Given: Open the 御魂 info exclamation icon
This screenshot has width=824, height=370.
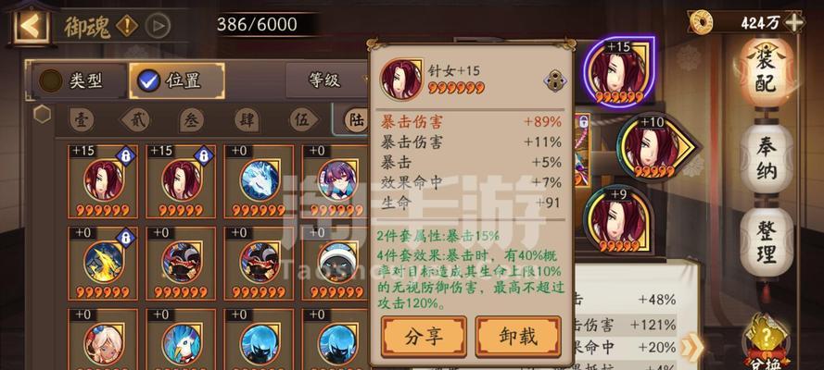Looking at the screenshot, I should 127,26.
